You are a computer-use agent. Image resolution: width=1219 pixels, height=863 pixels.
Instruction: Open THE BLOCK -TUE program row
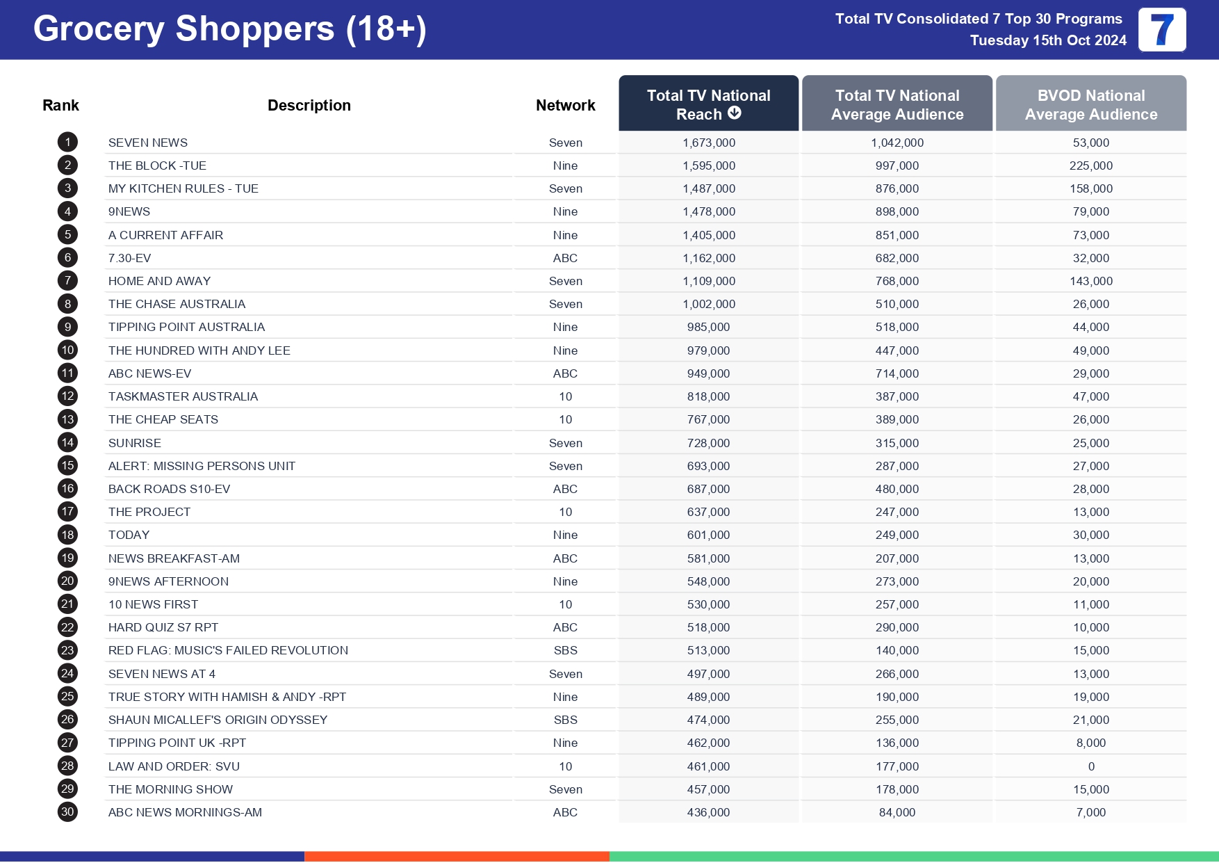(x=157, y=166)
